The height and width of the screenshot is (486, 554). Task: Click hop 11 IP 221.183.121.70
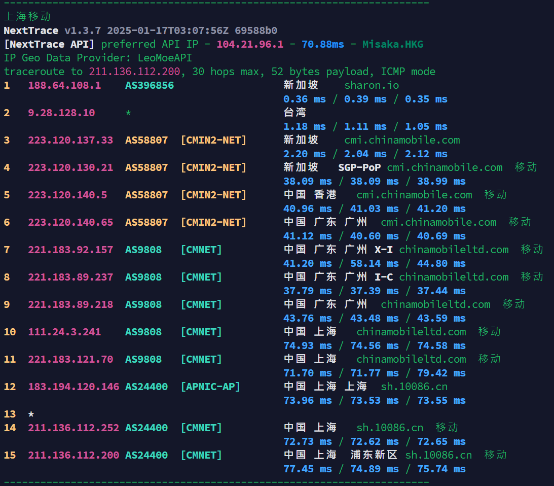pos(70,359)
